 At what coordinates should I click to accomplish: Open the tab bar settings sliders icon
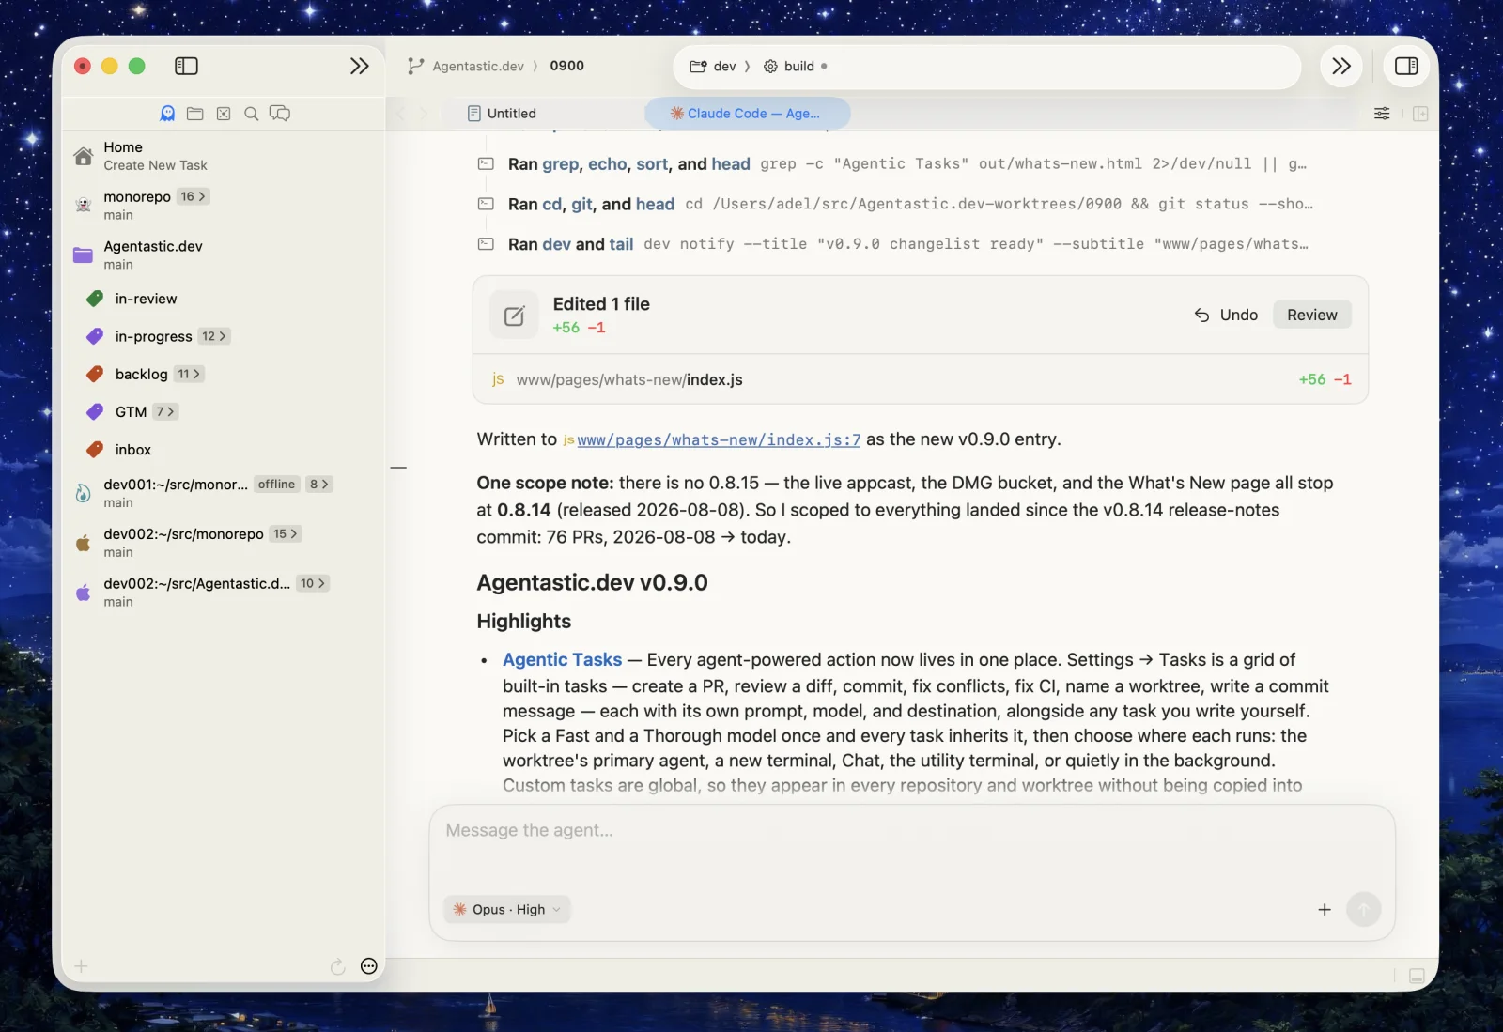point(1382,114)
